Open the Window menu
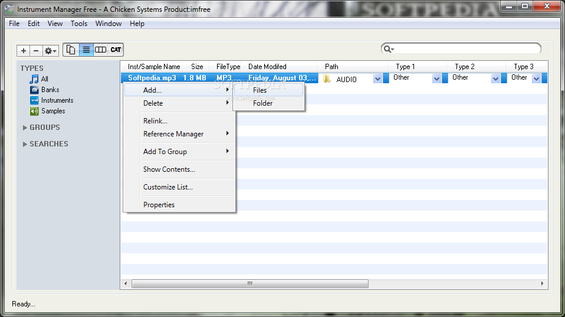The height and width of the screenshot is (317, 565). [109, 24]
